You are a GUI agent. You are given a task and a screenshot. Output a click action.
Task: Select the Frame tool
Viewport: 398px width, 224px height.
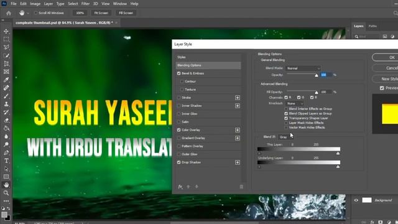pyautogui.click(x=6, y=72)
